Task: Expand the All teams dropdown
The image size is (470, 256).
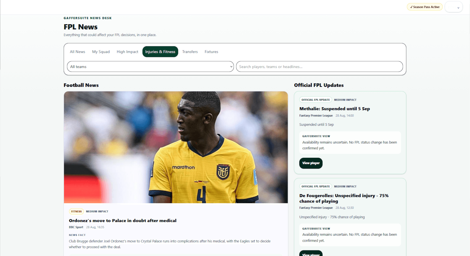Action: click(150, 67)
